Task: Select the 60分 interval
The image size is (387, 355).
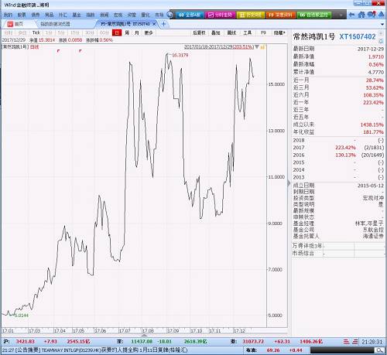Action: (x=104, y=32)
